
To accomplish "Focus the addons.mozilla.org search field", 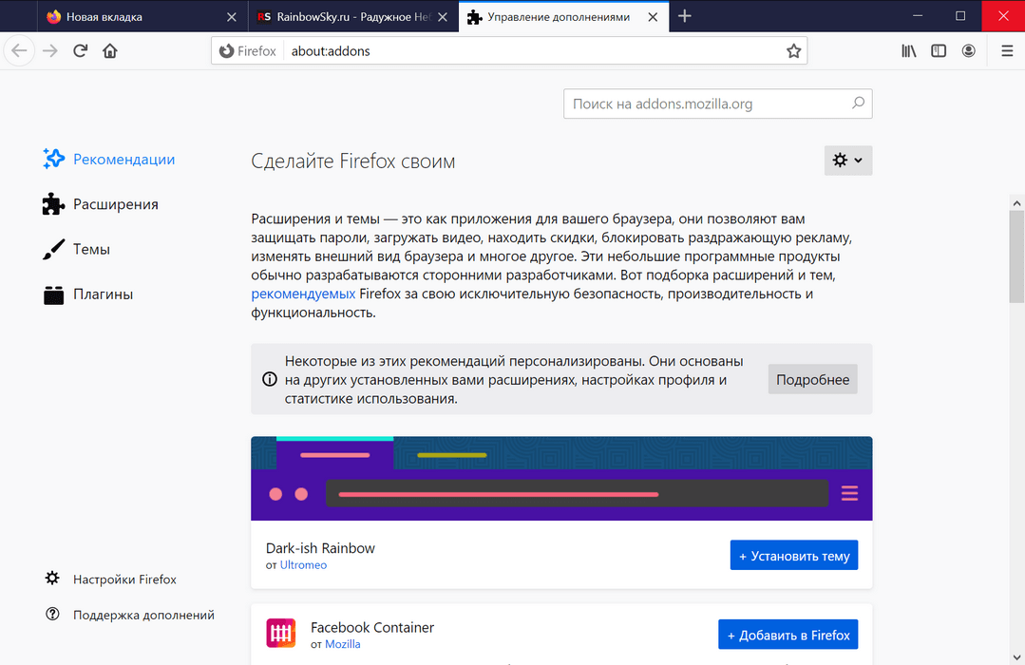I will click(x=718, y=104).
